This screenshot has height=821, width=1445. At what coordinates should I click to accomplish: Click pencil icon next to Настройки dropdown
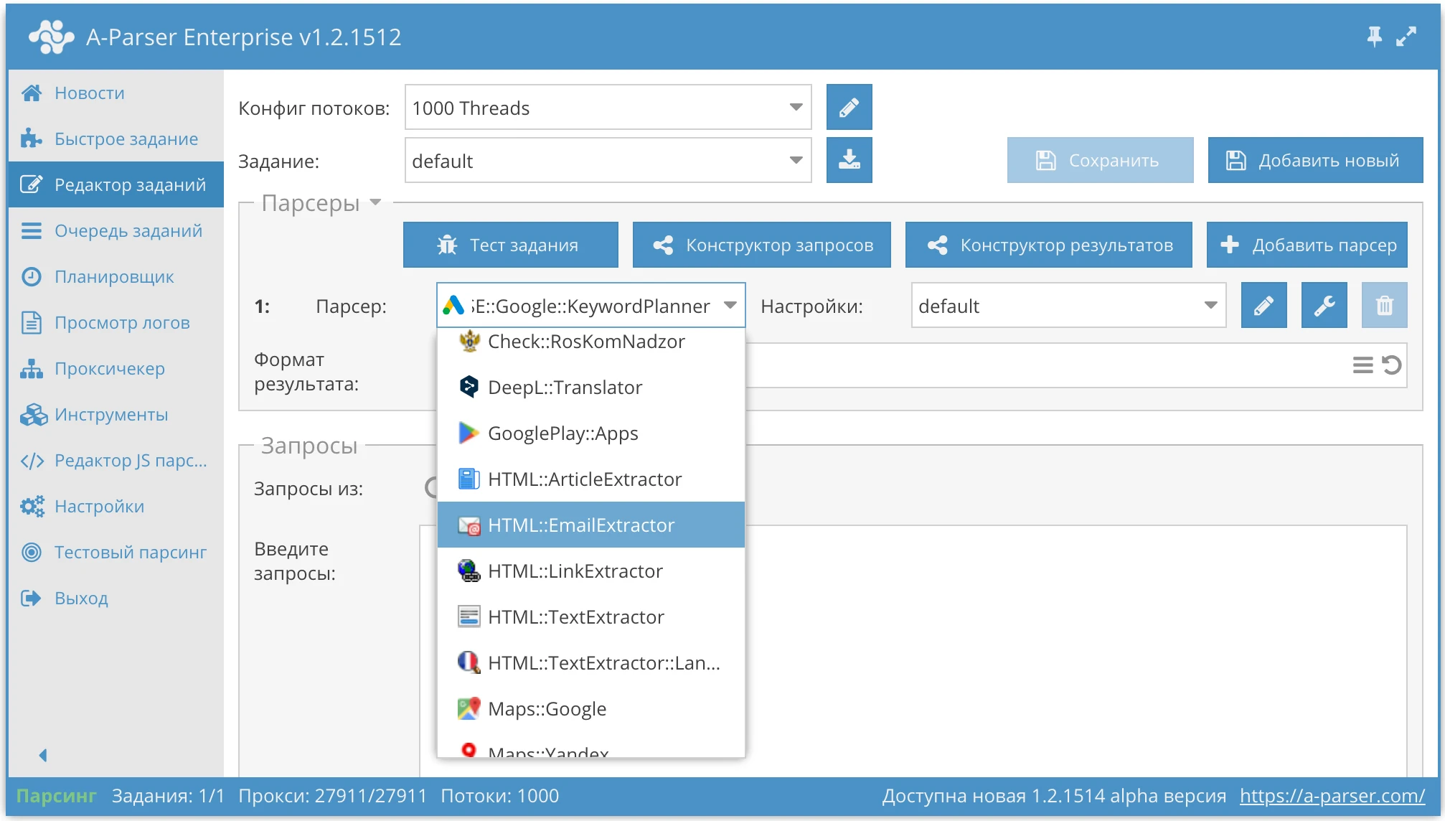coord(1263,306)
